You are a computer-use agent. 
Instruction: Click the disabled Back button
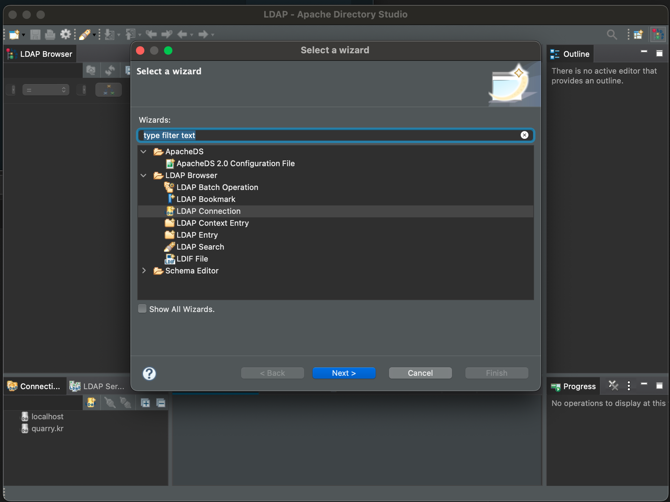[x=272, y=373]
